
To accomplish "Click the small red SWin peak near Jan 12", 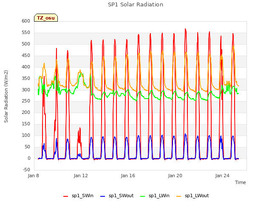I will [x=80, y=128].
